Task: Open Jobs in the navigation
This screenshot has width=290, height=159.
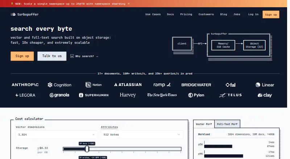Action: (x=237, y=14)
